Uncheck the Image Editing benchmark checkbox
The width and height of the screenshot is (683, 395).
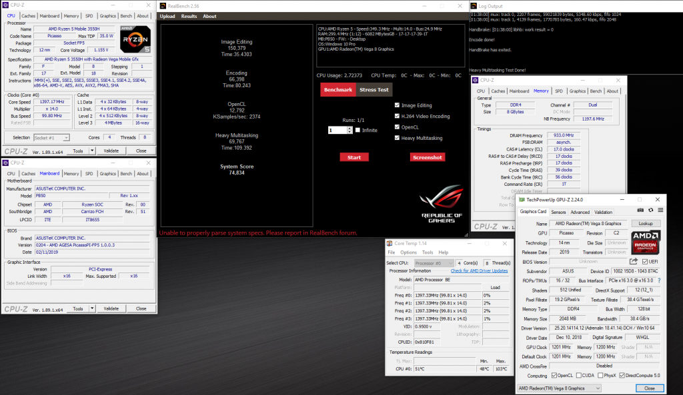point(398,105)
